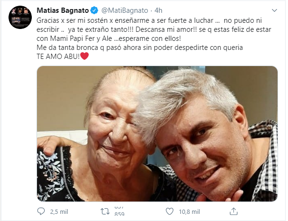Open the Matias Bagnato display name

coord(63,10)
